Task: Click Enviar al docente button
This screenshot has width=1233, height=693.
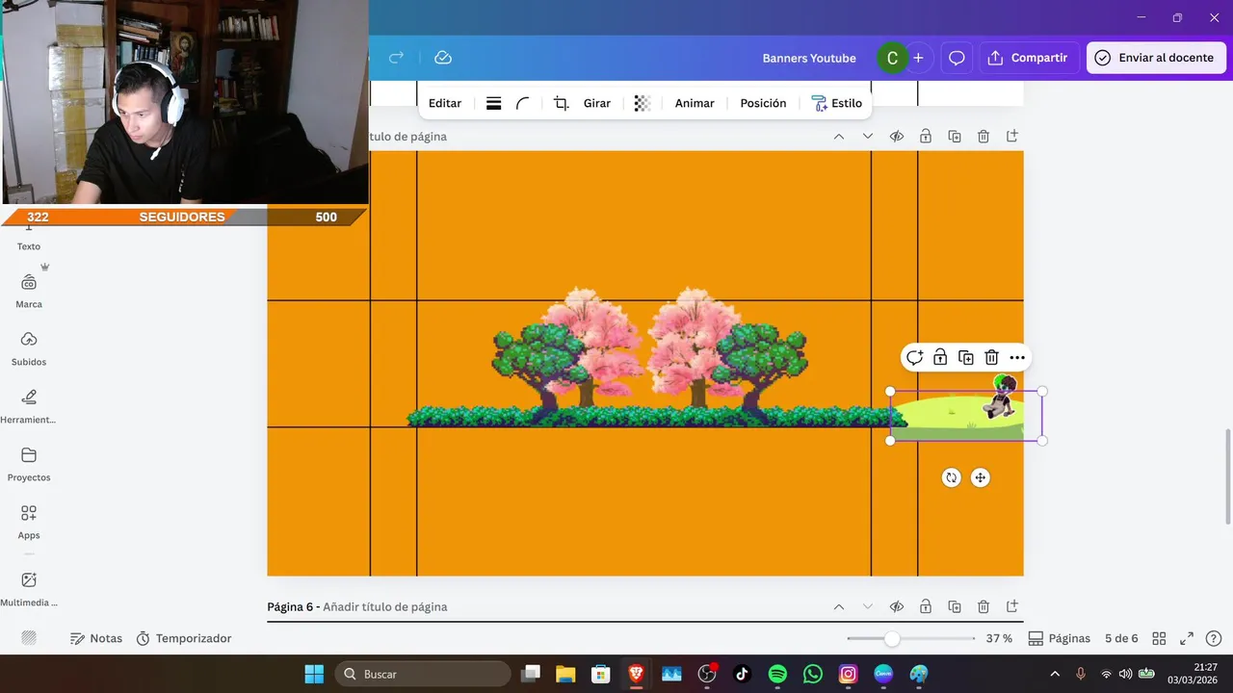Action: (1156, 58)
